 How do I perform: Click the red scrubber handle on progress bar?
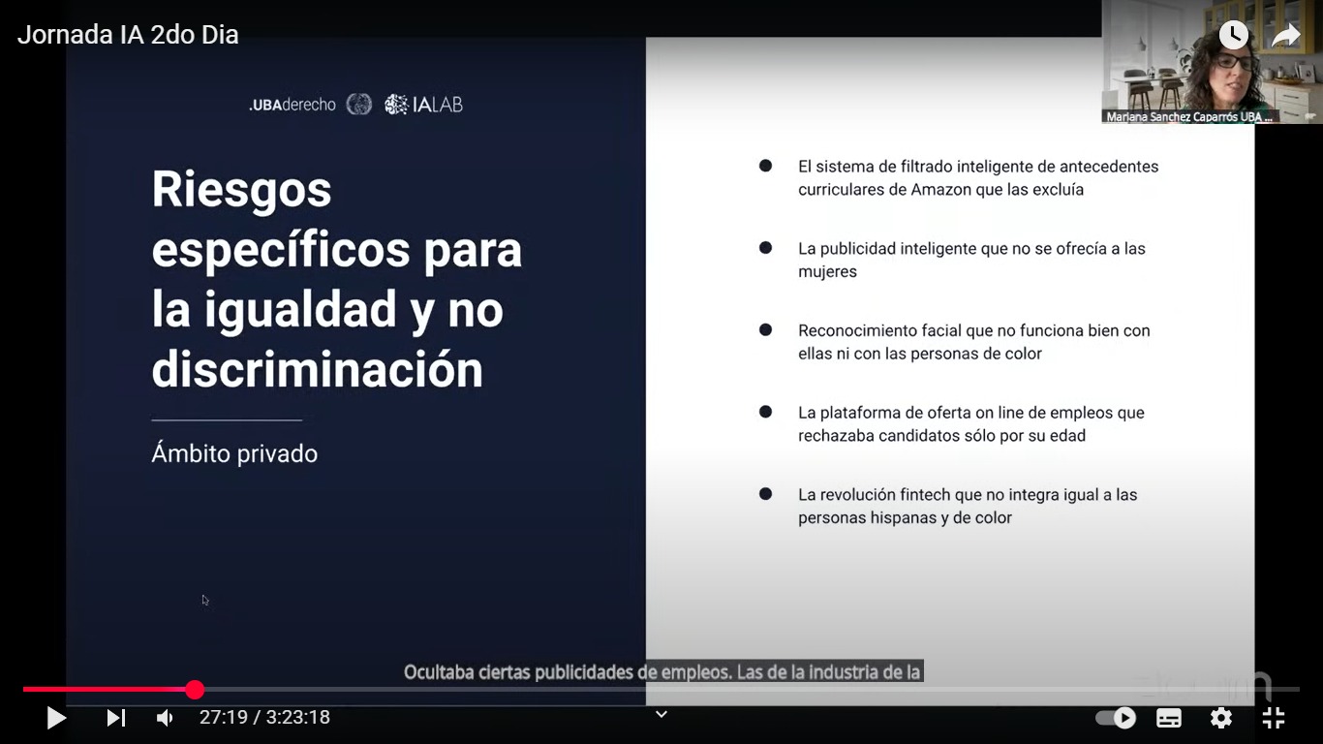pyautogui.click(x=195, y=690)
